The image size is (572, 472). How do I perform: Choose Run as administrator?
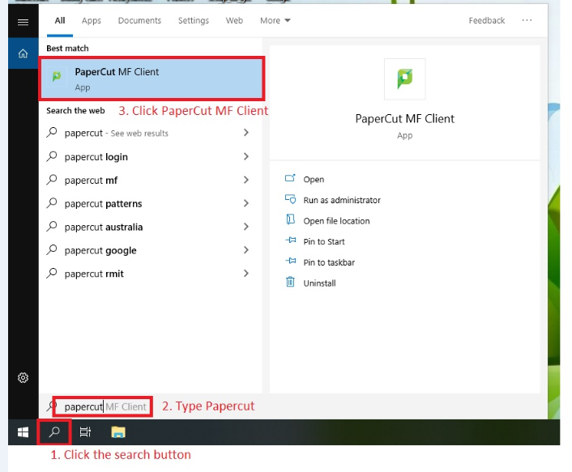(x=342, y=200)
